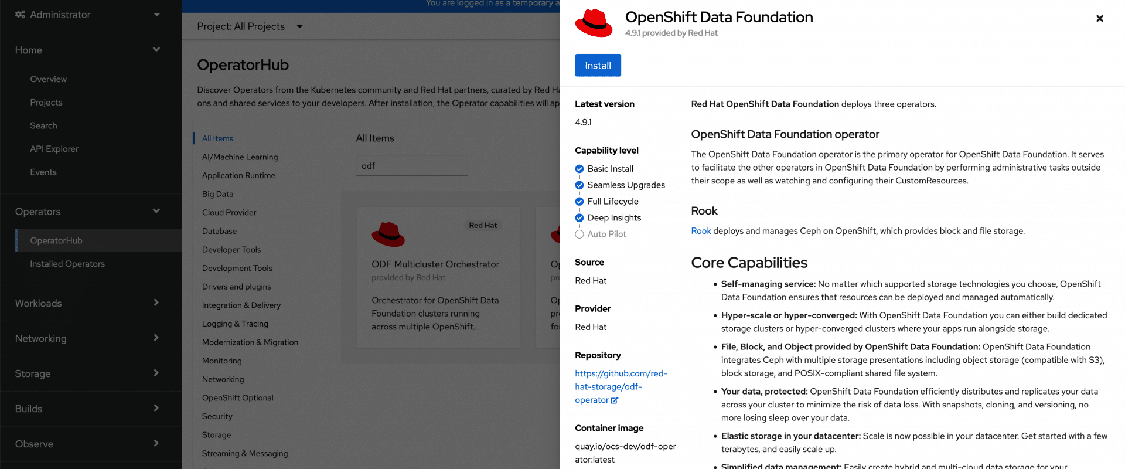
Task: Click the Basic Install capability check icon
Action: pos(579,169)
